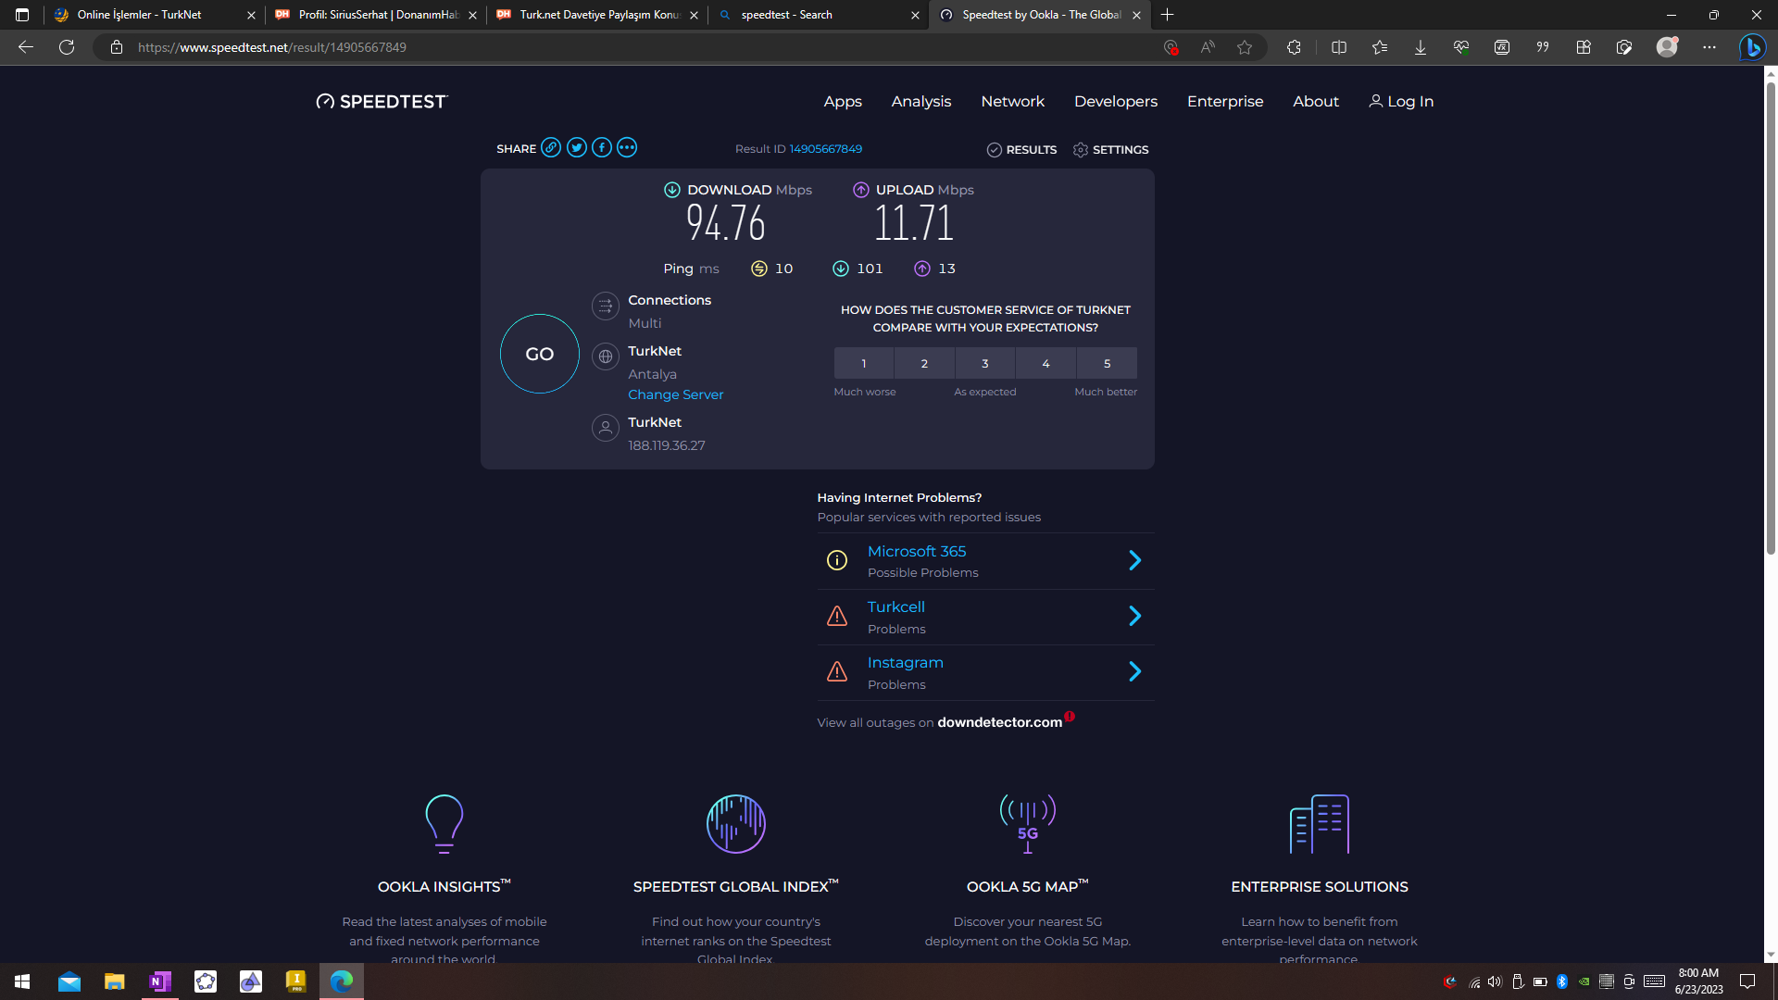Rate customer service 4
1778x1000 pixels.
1046,364
